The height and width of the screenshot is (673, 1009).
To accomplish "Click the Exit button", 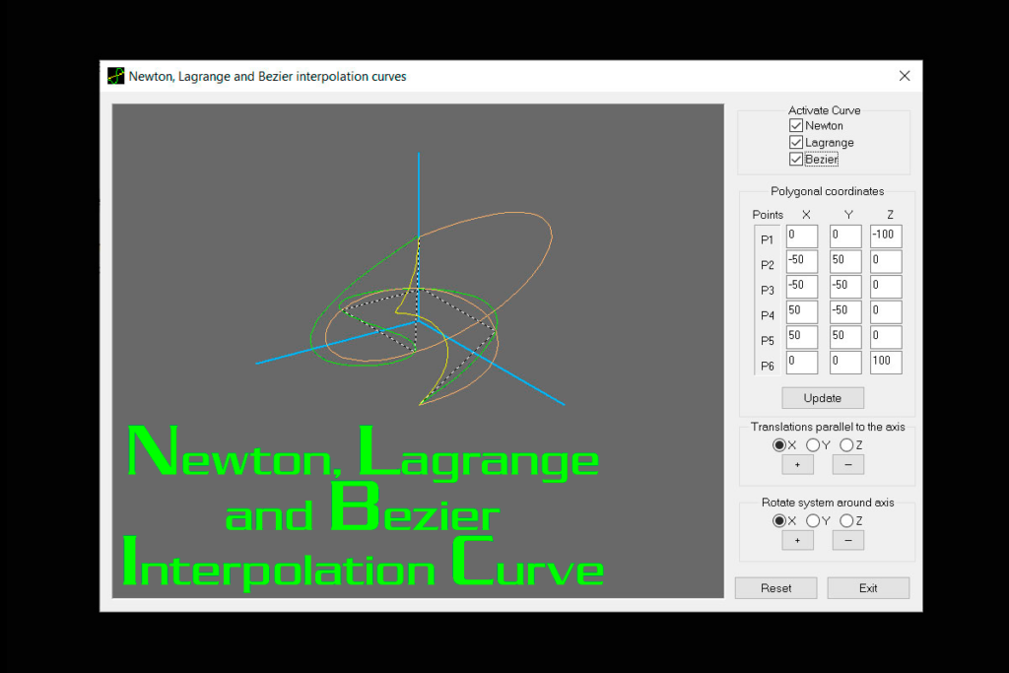I will pyautogui.click(x=868, y=587).
